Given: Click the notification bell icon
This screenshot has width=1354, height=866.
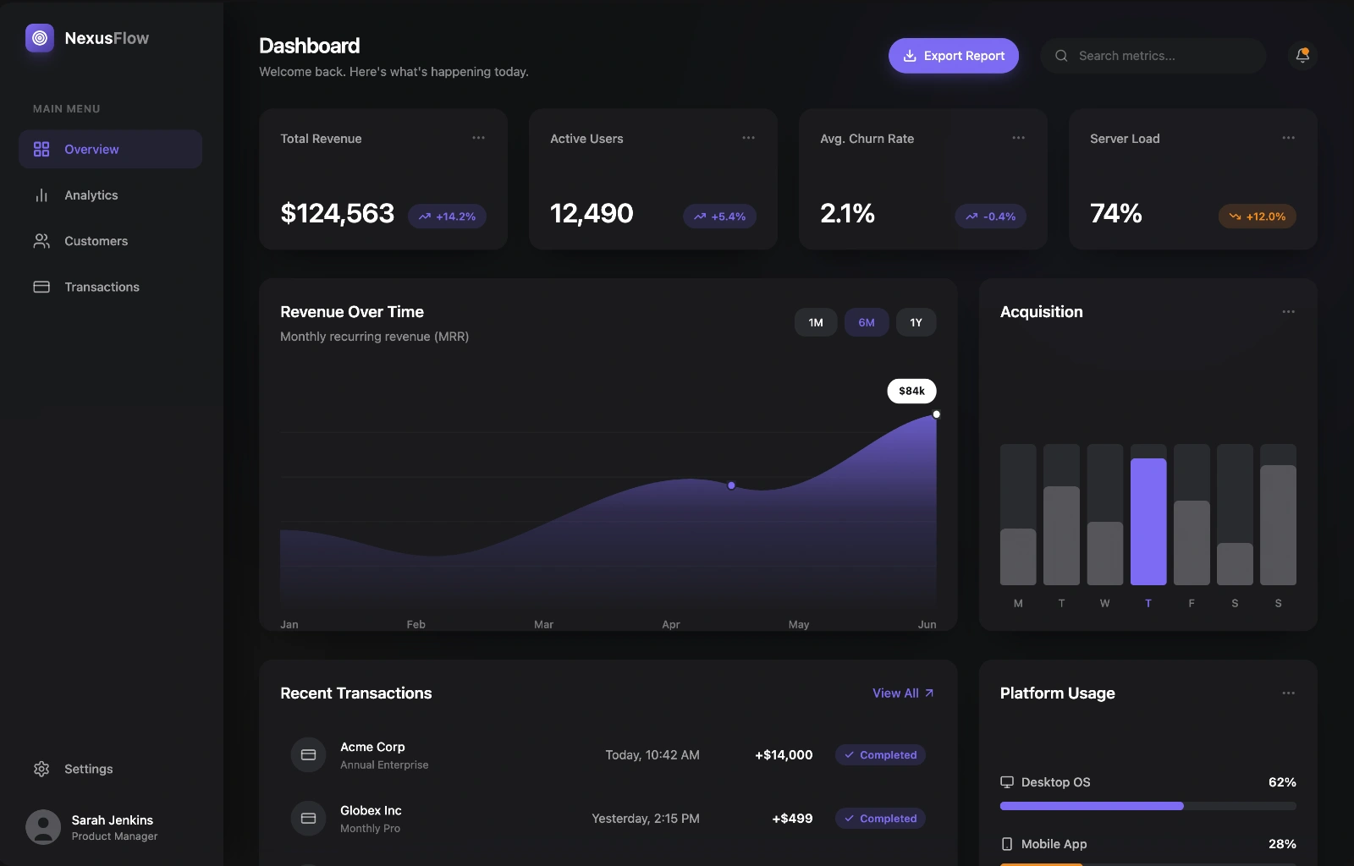Looking at the screenshot, I should click(1302, 56).
